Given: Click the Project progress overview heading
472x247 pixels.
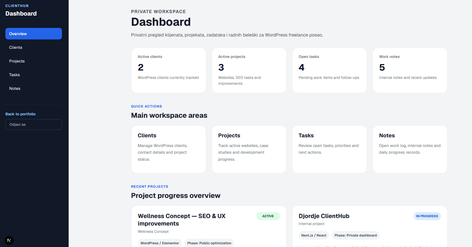Looking at the screenshot, I should [176, 196].
